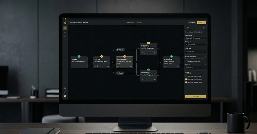The height and width of the screenshot is (134, 257).
Task: Click the branch icon on upper Follow-up node
Action: (144, 53)
